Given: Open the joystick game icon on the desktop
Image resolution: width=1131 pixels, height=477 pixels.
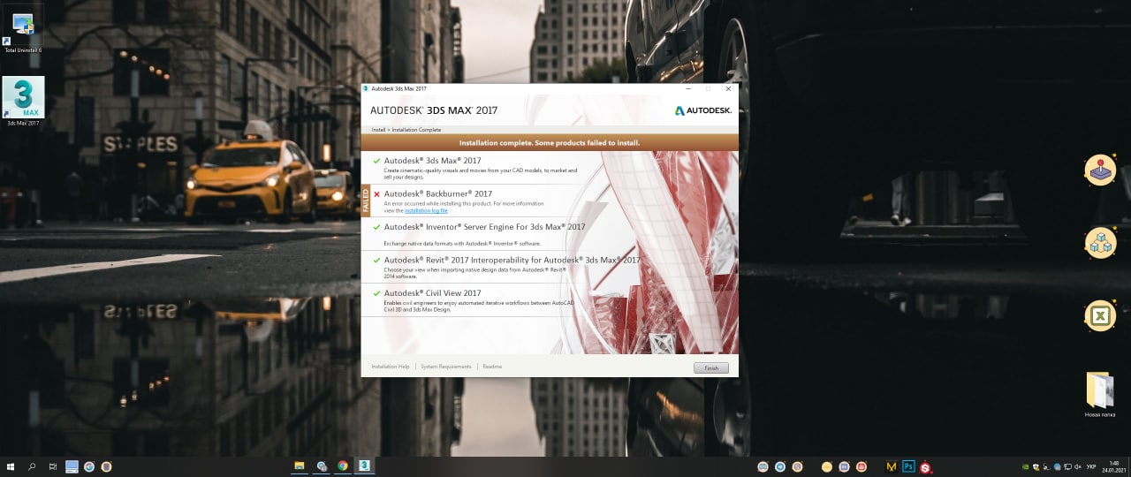Looking at the screenshot, I should 1100,170.
